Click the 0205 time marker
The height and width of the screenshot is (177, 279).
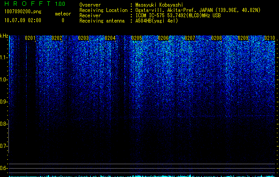(137, 38)
